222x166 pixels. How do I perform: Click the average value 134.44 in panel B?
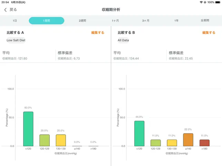click(134, 59)
